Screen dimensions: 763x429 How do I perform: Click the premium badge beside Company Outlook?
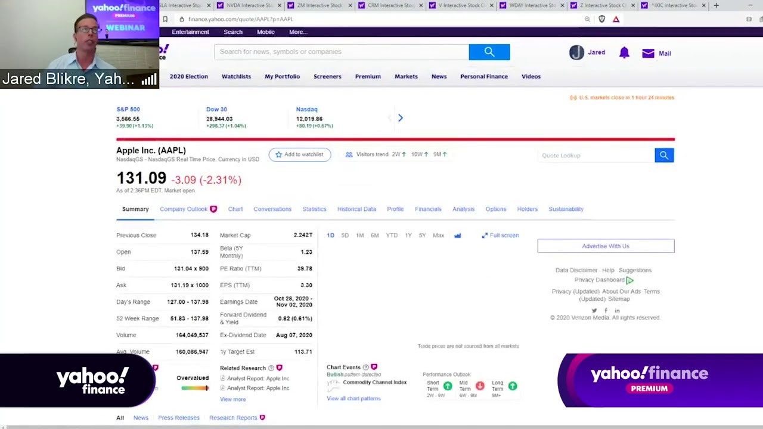(213, 209)
